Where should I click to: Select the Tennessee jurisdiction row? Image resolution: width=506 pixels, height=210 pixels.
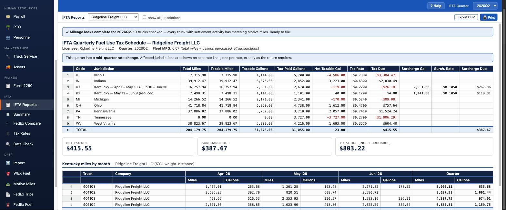(278, 117)
